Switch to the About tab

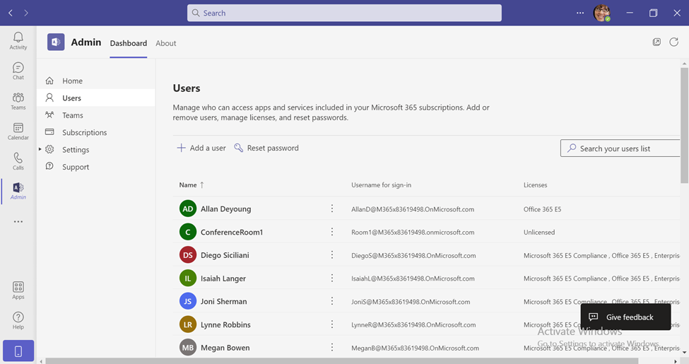click(165, 43)
